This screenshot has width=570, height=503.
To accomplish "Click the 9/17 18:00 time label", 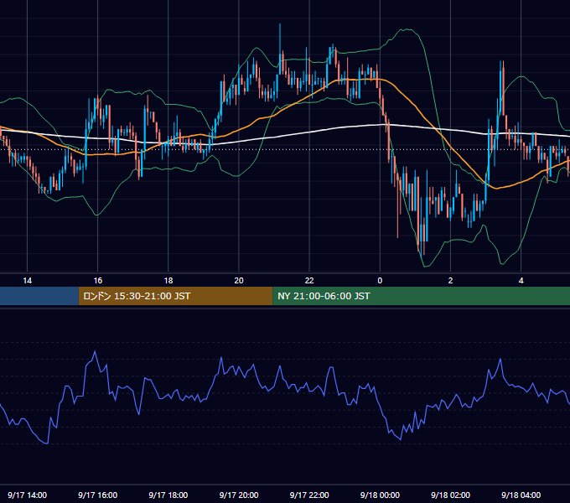I will [168, 495].
